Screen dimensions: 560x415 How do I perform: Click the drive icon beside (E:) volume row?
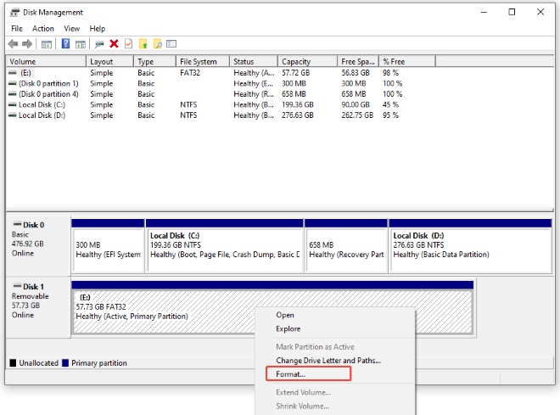pos(13,72)
